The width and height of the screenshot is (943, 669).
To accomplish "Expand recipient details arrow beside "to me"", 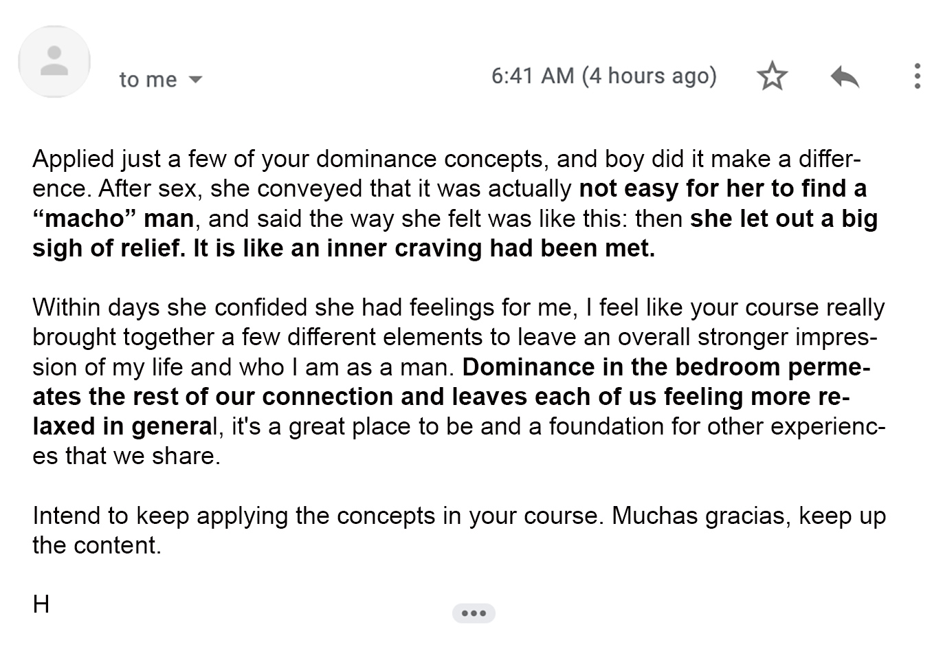I will coord(195,80).
